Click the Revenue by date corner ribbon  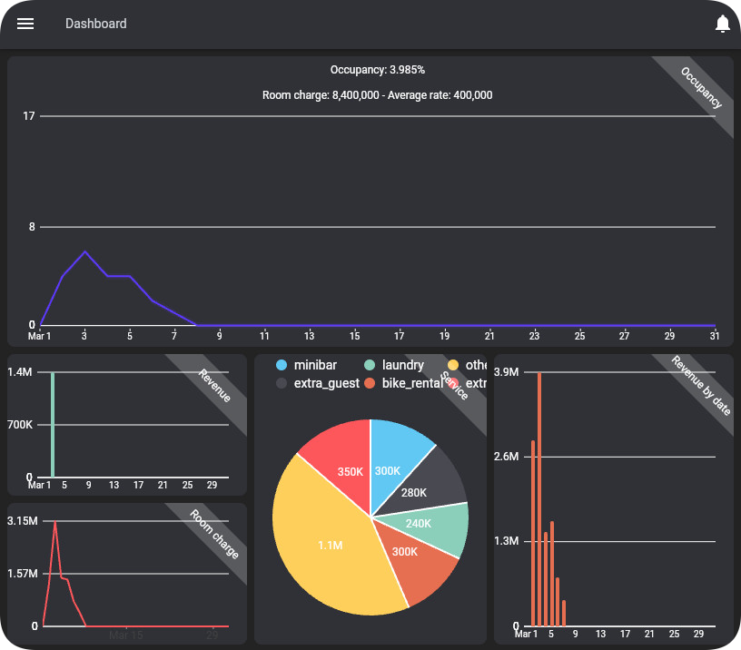coord(701,386)
